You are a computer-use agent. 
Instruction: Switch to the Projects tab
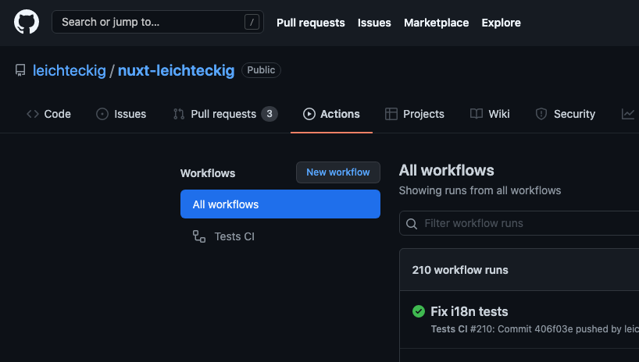pyautogui.click(x=415, y=114)
